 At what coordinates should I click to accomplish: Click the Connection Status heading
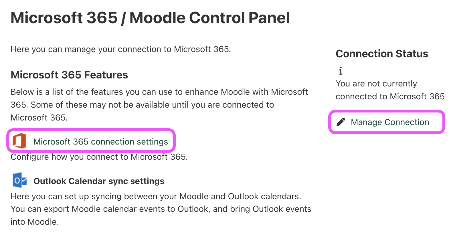pyautogui.click(x=382, y=54)
